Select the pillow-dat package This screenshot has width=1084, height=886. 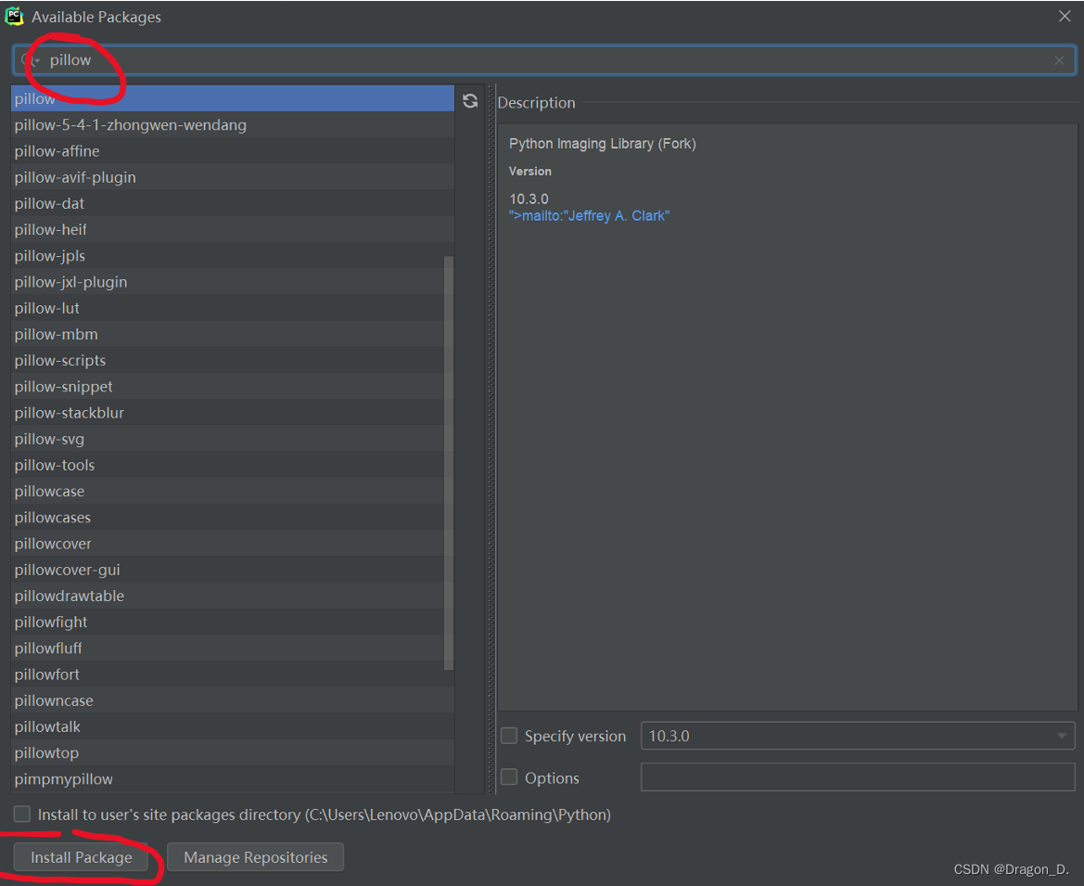(x=233, y=203)
